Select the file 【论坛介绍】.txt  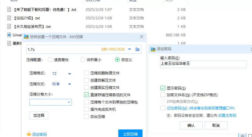click(26, 18)
